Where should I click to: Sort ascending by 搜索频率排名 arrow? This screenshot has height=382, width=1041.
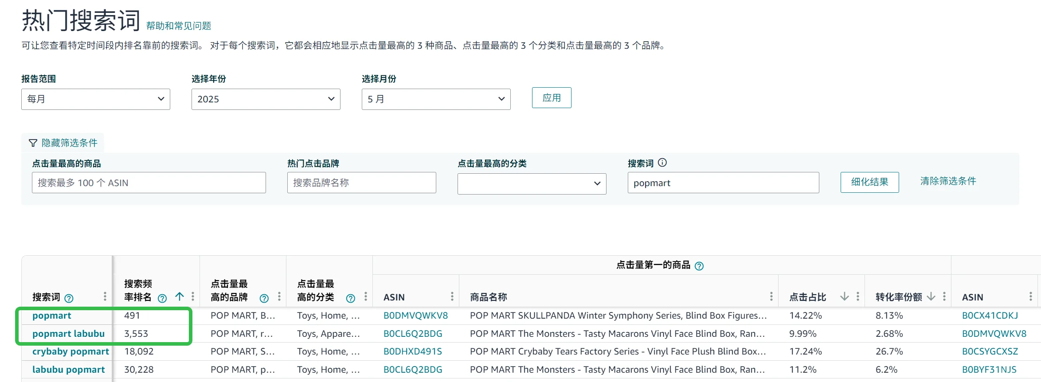click(180, 296)
